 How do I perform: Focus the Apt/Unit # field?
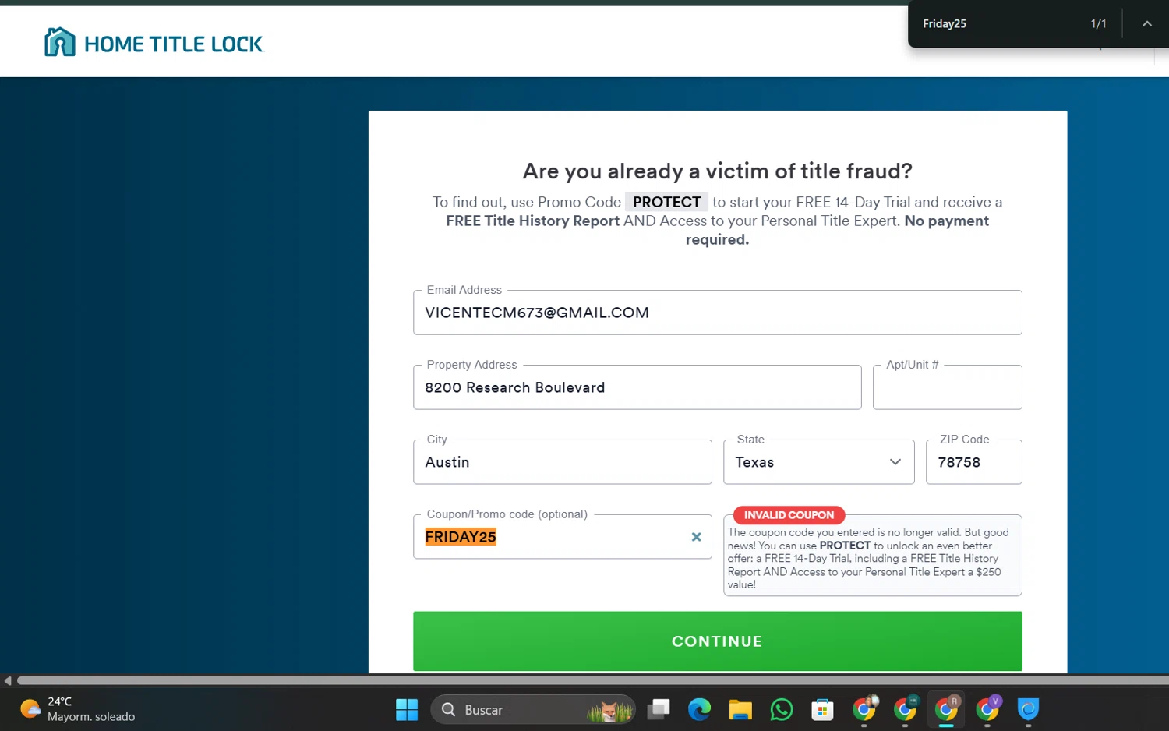[x=947, y=387]
